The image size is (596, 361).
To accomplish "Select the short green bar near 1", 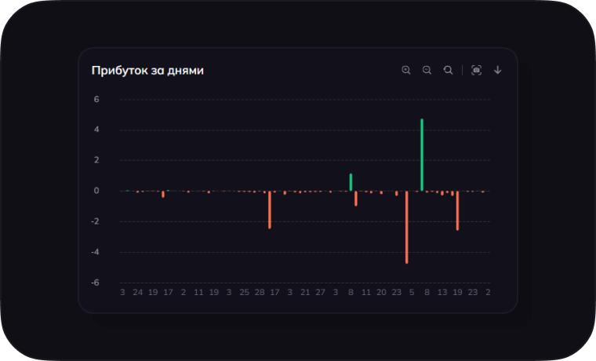I will pos(351,182).
